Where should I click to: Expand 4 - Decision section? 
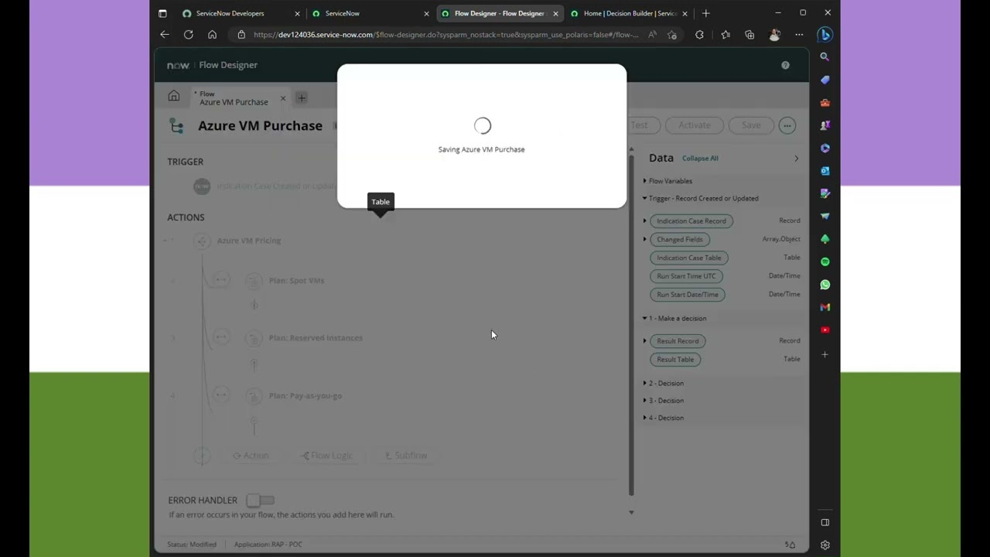tap(645, 418)
